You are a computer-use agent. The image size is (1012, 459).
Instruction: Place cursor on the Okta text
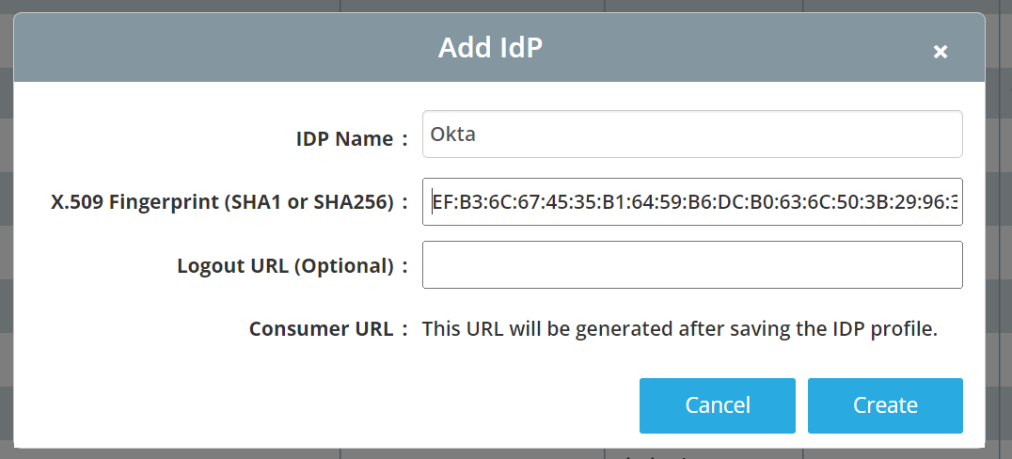click(x=453, y=135)
